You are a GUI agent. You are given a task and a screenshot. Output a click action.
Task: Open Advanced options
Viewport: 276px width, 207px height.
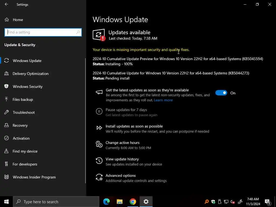click(120, 175)
